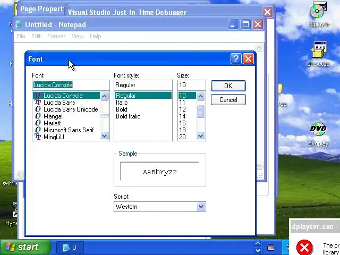Choose Italic font style
The image size is (340, 255).
point(143,103)
